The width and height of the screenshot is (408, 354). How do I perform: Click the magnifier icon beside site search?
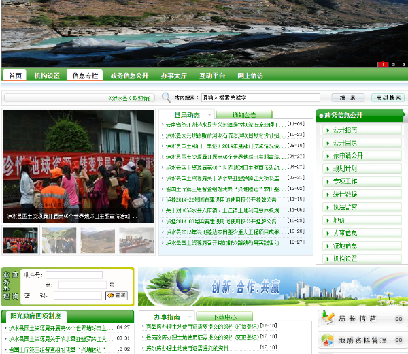[167, 98]
